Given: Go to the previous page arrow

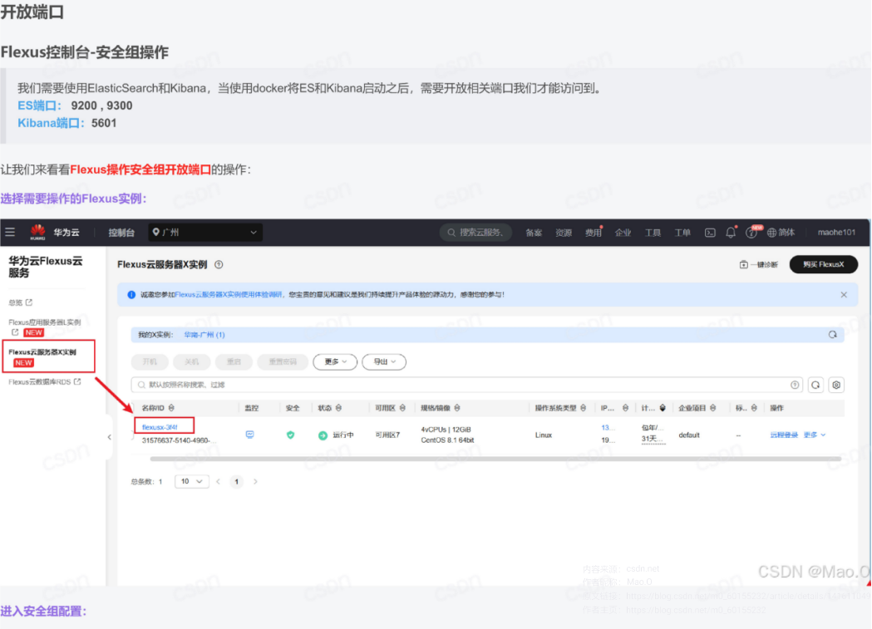Looking at the screenshot, I should click(x=218, y=481).
